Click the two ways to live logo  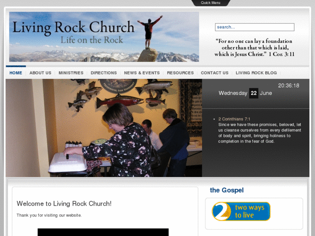(241, 211)
